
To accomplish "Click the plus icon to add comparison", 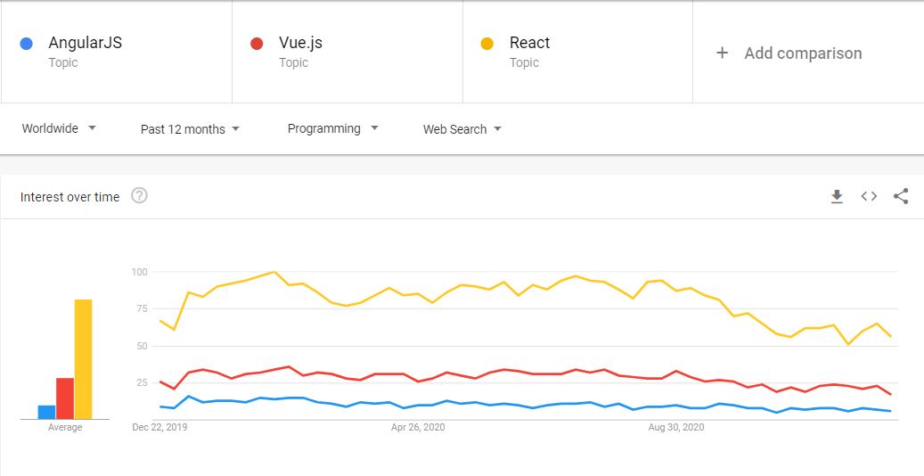I will (x=722, y=53).
